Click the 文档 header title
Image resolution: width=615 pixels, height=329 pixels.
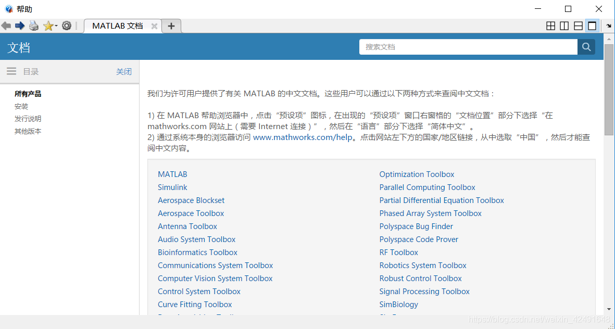click(18, 47)
